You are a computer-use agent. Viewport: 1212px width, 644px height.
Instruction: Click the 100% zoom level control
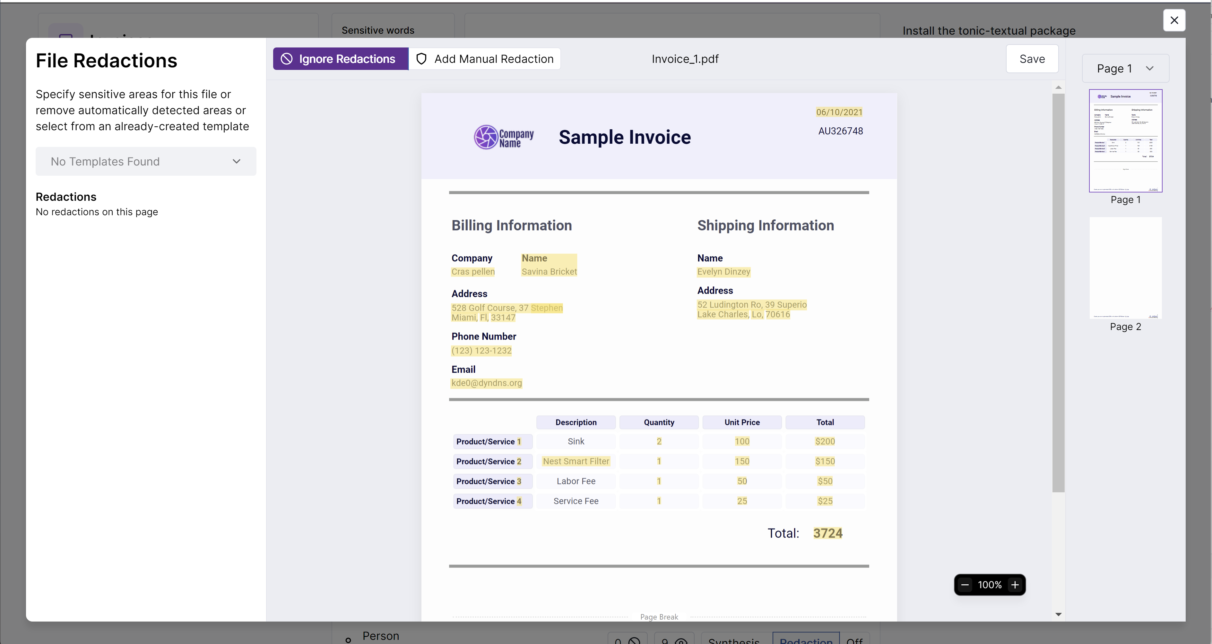990,585
